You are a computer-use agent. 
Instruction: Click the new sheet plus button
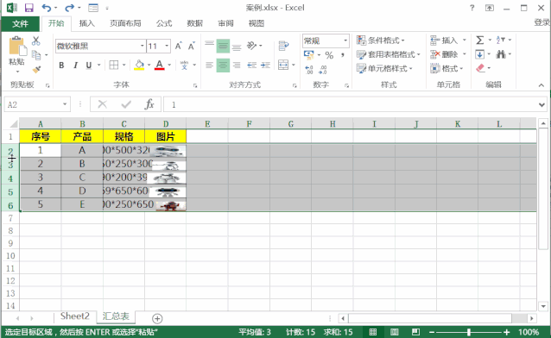pos(157,319)
